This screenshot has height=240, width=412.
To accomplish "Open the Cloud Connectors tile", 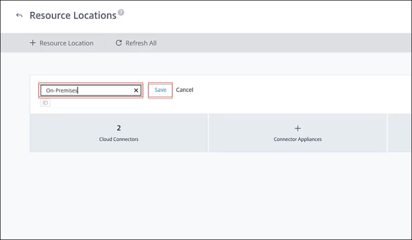I will (x=119, y=133).
